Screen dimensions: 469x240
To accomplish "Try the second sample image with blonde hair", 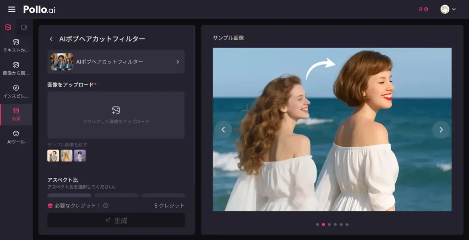I will 66,155.
